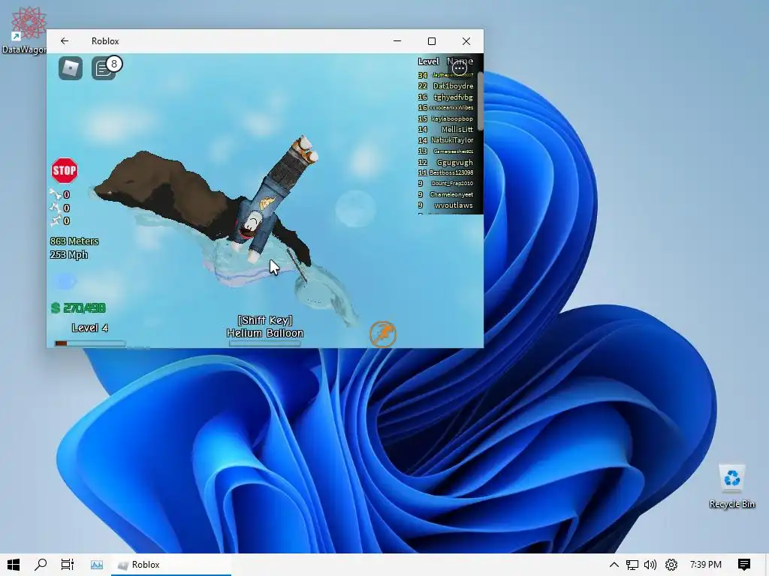Open the three-dot menu over the leaderboard
769x576 pixels.
point(460,68)
